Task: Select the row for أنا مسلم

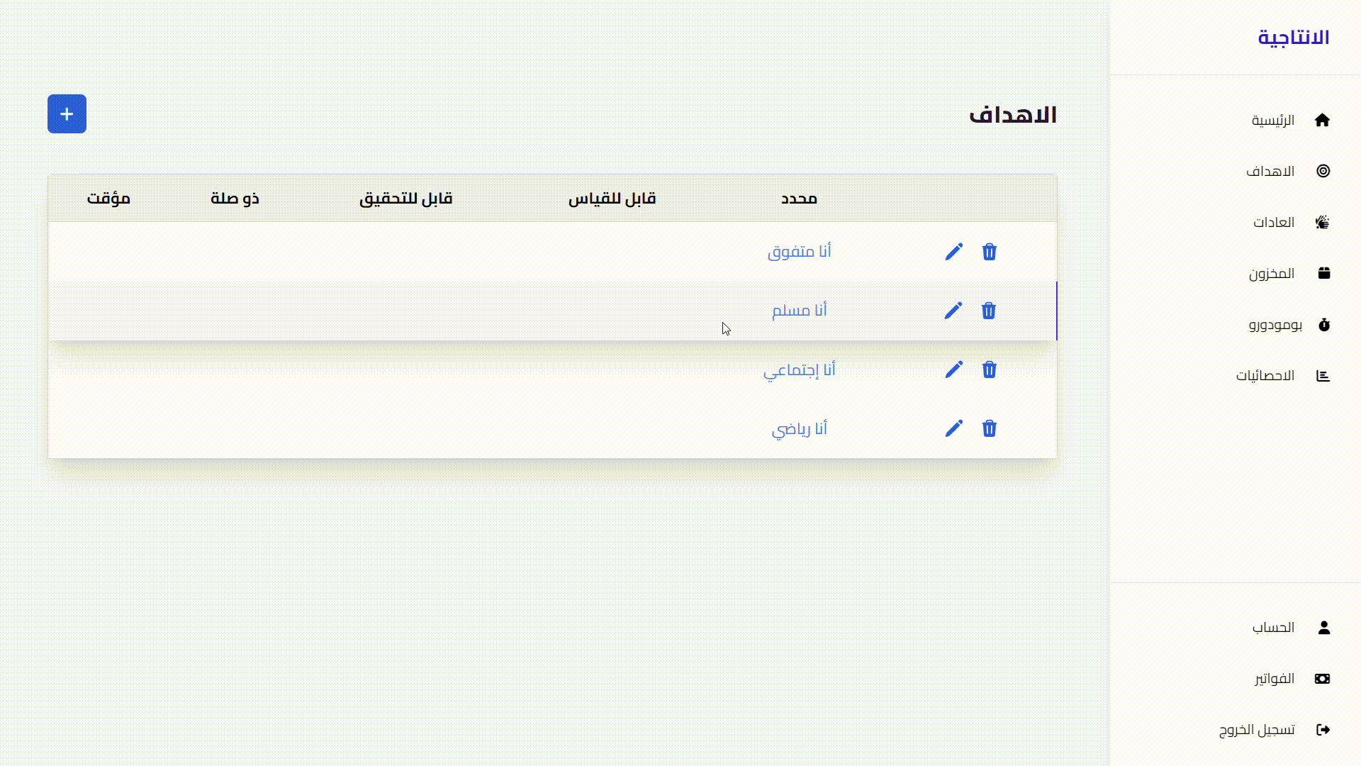Action: pos(800,311)
